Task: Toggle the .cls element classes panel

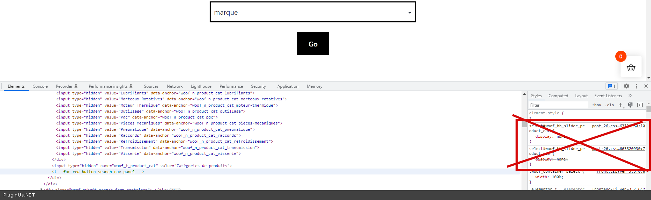Action: (x=609, y=105)
